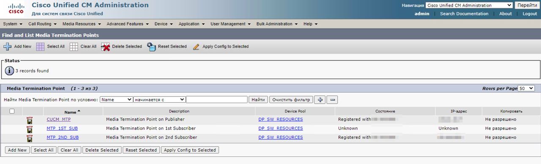Click the bottom Delete Selected button
The height and width of the screenshot is (164, 541).
[x=102, y=150]
